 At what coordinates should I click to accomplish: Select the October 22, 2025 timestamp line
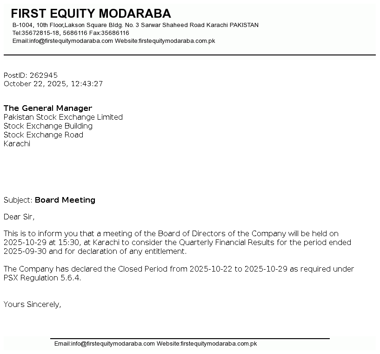(53, 84)
